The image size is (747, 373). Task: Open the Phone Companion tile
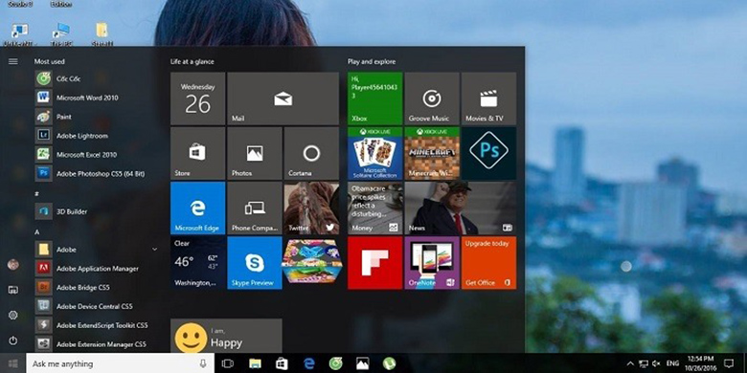(x=255, y=208)
